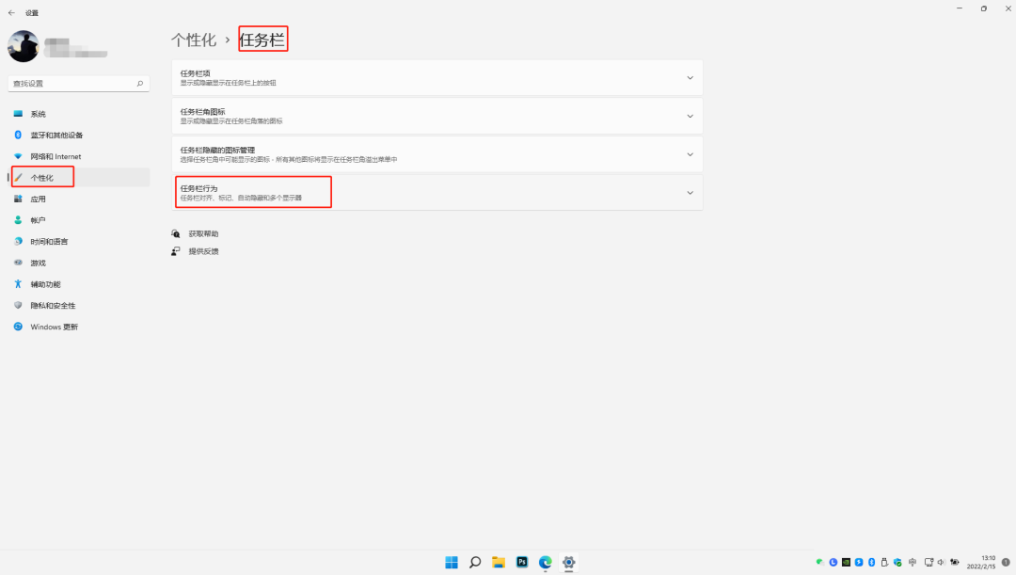The width and height of the screenshot is (1016, 575).
Task: Expand 任务栏隐藏的图标管理 section chevron
Action: pos(690,154)
